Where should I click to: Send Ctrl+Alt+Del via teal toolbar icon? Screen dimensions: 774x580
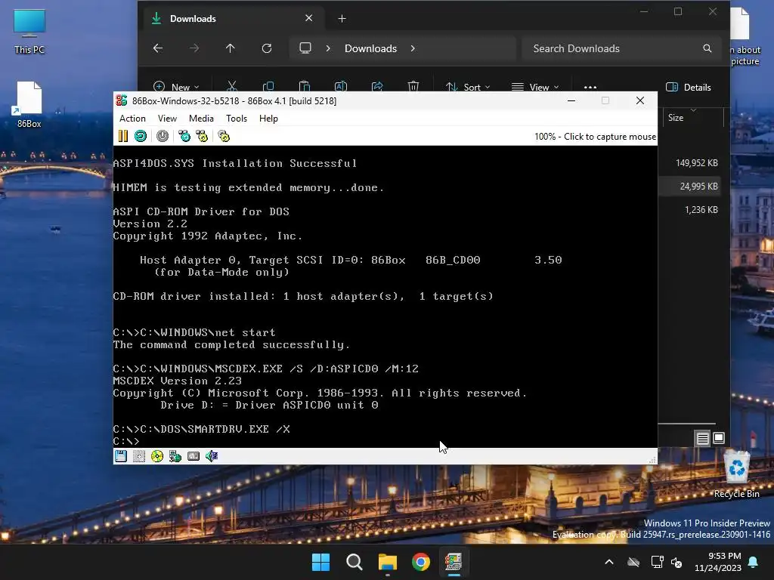pos(184,136)
